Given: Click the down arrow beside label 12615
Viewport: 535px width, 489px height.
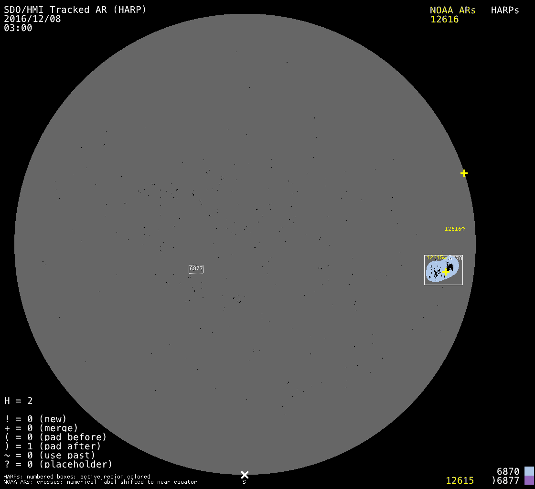Looking at the screenshot, I should click(x=445, y=258).
